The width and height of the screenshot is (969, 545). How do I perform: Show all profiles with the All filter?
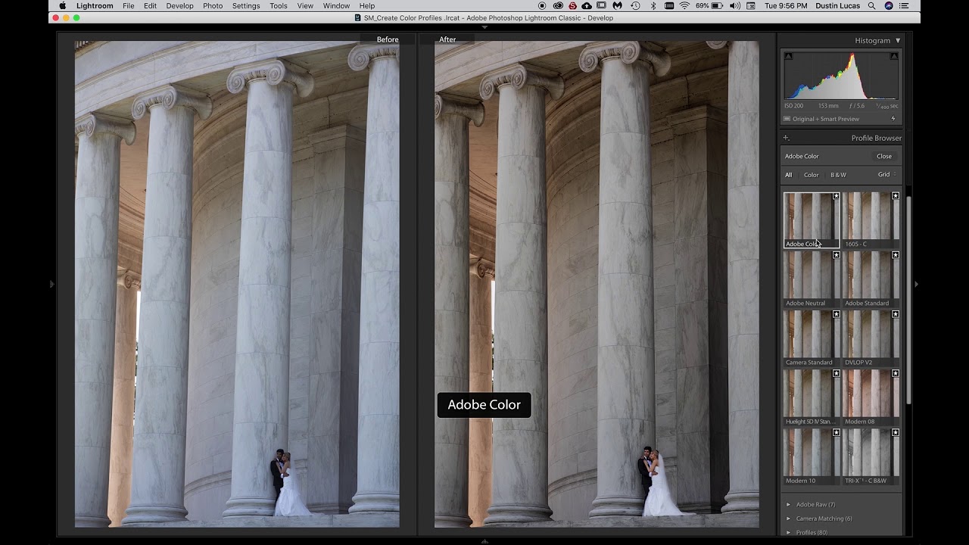(x=788, y=175)
